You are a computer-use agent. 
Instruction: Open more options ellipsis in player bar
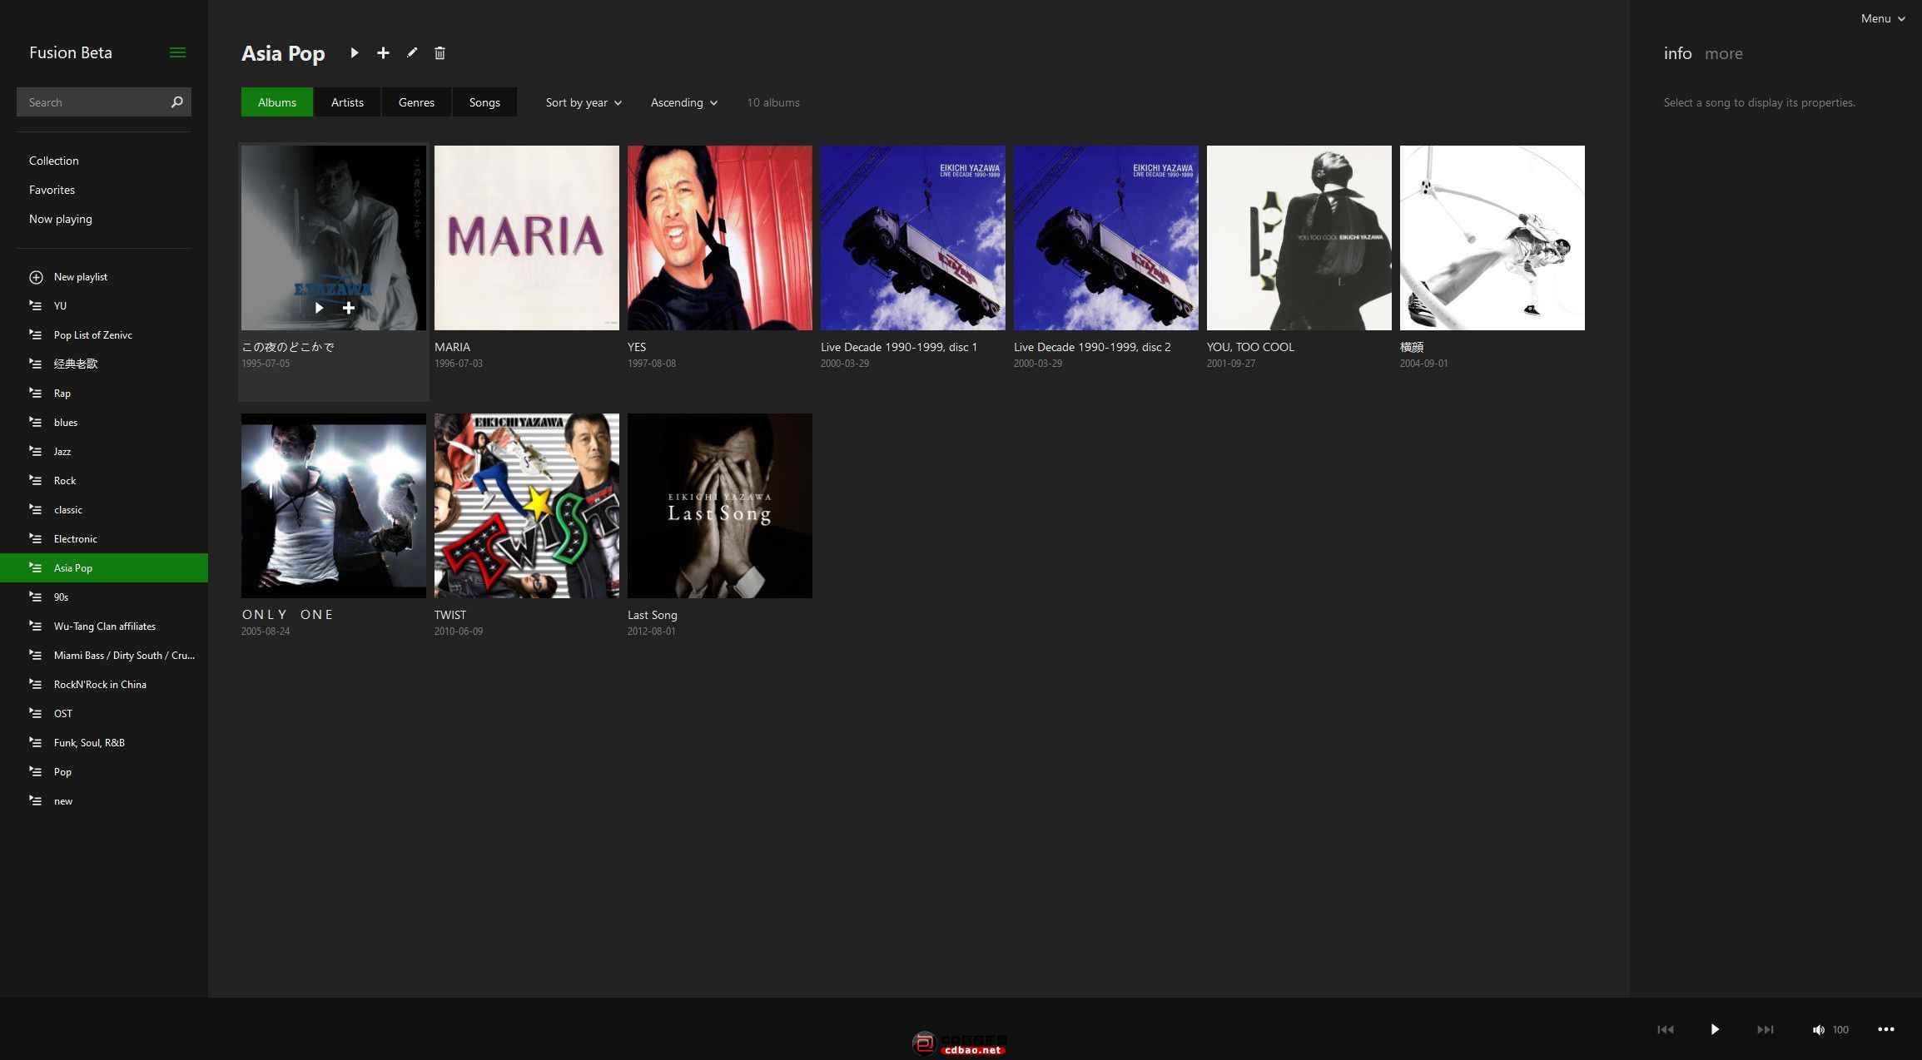point(1886,1029)
